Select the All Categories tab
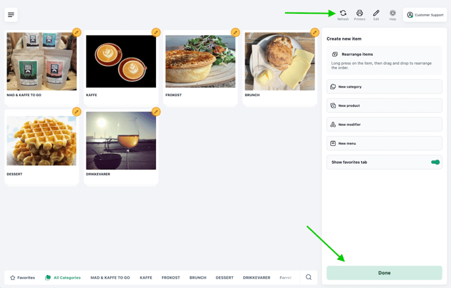Screen dimensions: 451x288 point(63,278)
